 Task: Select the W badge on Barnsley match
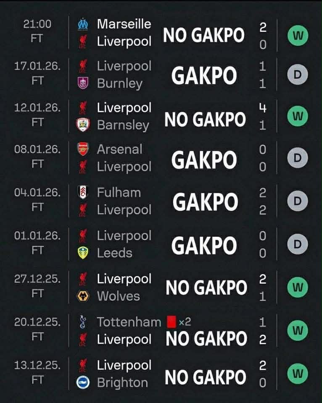[x=298, y=116]
